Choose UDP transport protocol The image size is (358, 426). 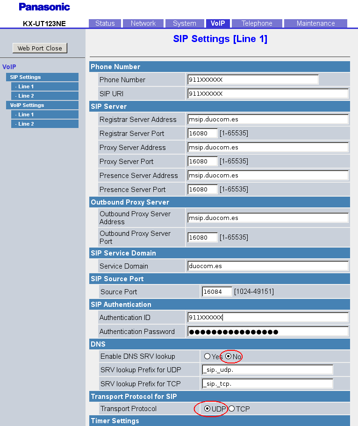tap(207, 409)
